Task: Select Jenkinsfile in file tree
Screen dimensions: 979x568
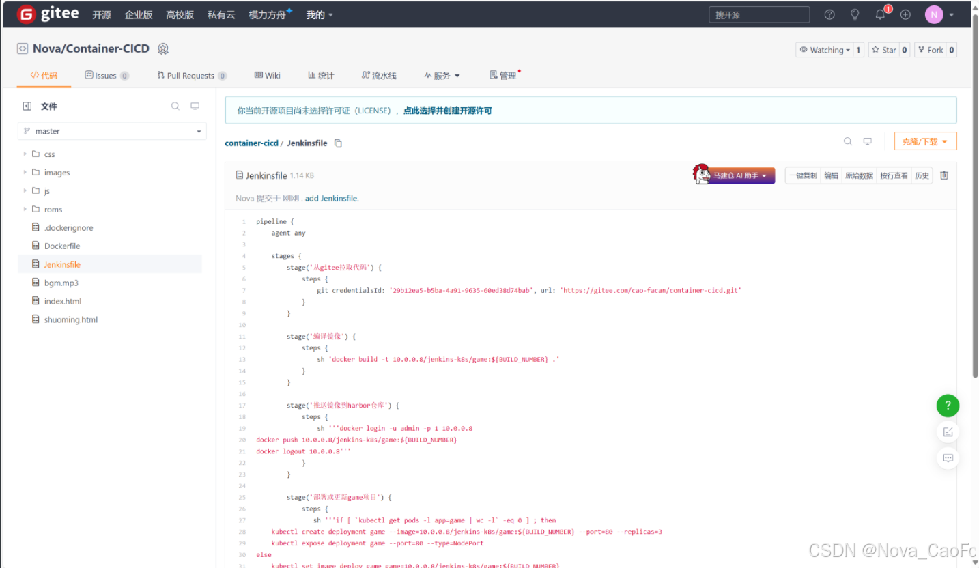Action: click(x=110, y=264)
